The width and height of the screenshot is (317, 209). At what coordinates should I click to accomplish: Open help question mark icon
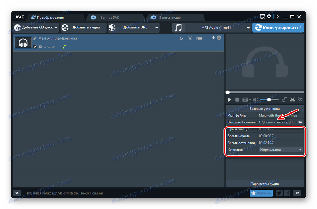[278, 17]
